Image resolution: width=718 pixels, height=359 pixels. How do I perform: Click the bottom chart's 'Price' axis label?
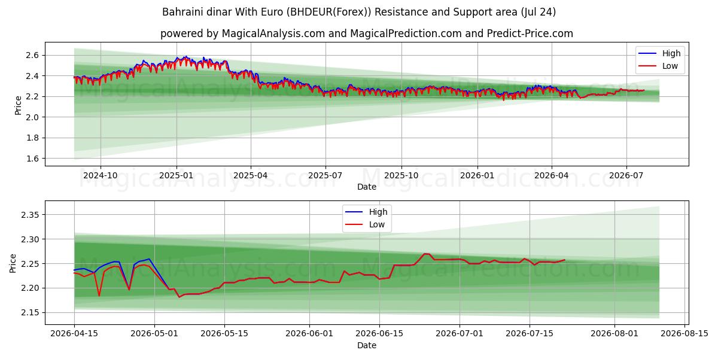point(13,263)
